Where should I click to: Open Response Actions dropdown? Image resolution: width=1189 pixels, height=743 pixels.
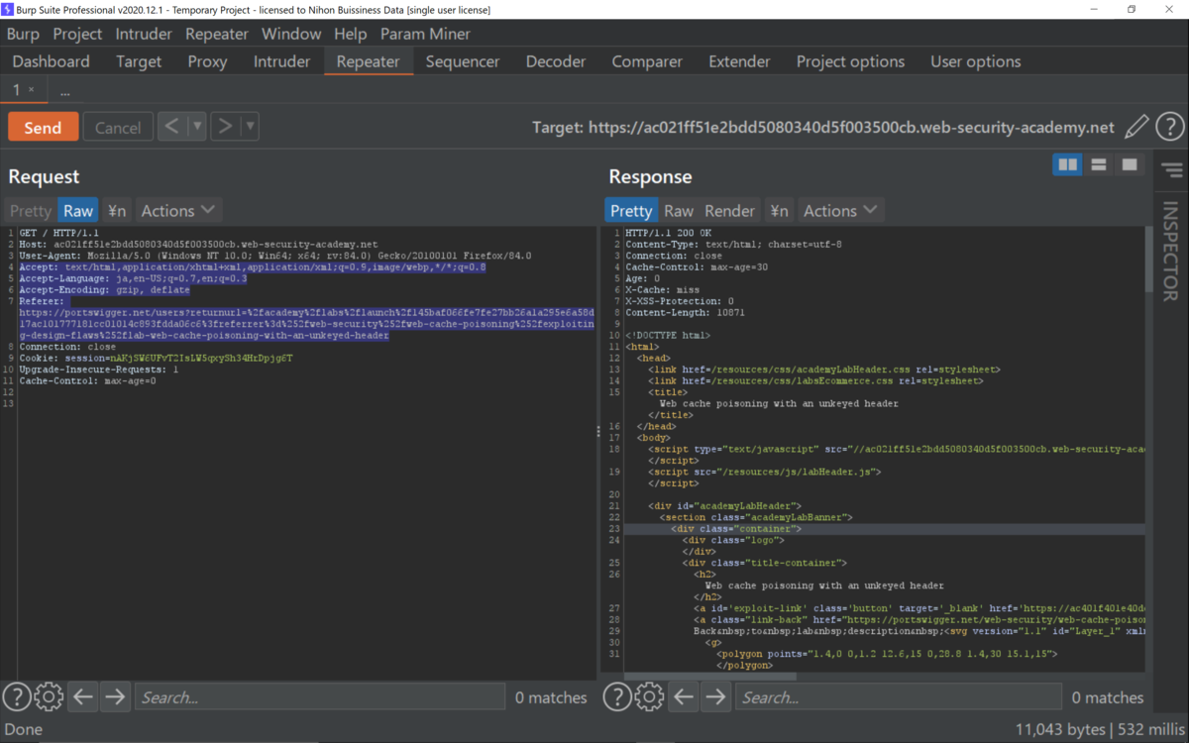coord(840,210)
